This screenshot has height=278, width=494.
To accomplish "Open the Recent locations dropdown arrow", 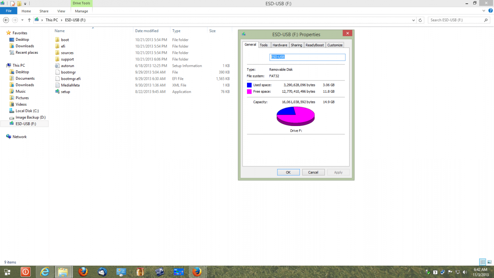I will [x=22, y=20].
